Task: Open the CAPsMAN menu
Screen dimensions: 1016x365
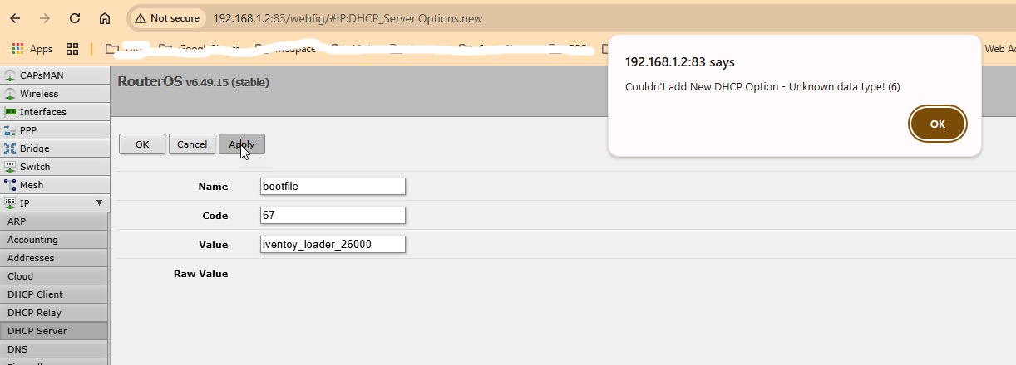Action: tap(54, 75)
